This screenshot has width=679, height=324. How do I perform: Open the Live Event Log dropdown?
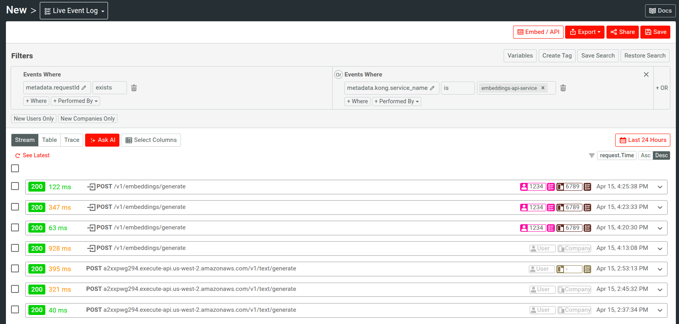pos(74,11)
